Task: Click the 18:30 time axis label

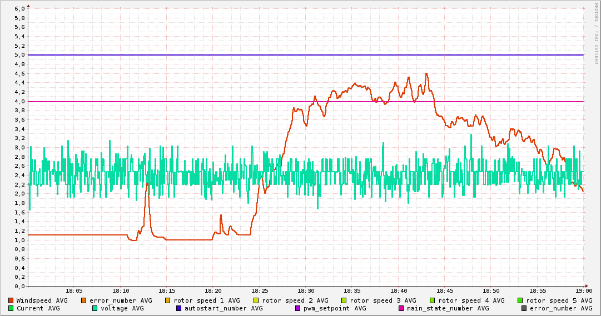Action: coord(306,291)
